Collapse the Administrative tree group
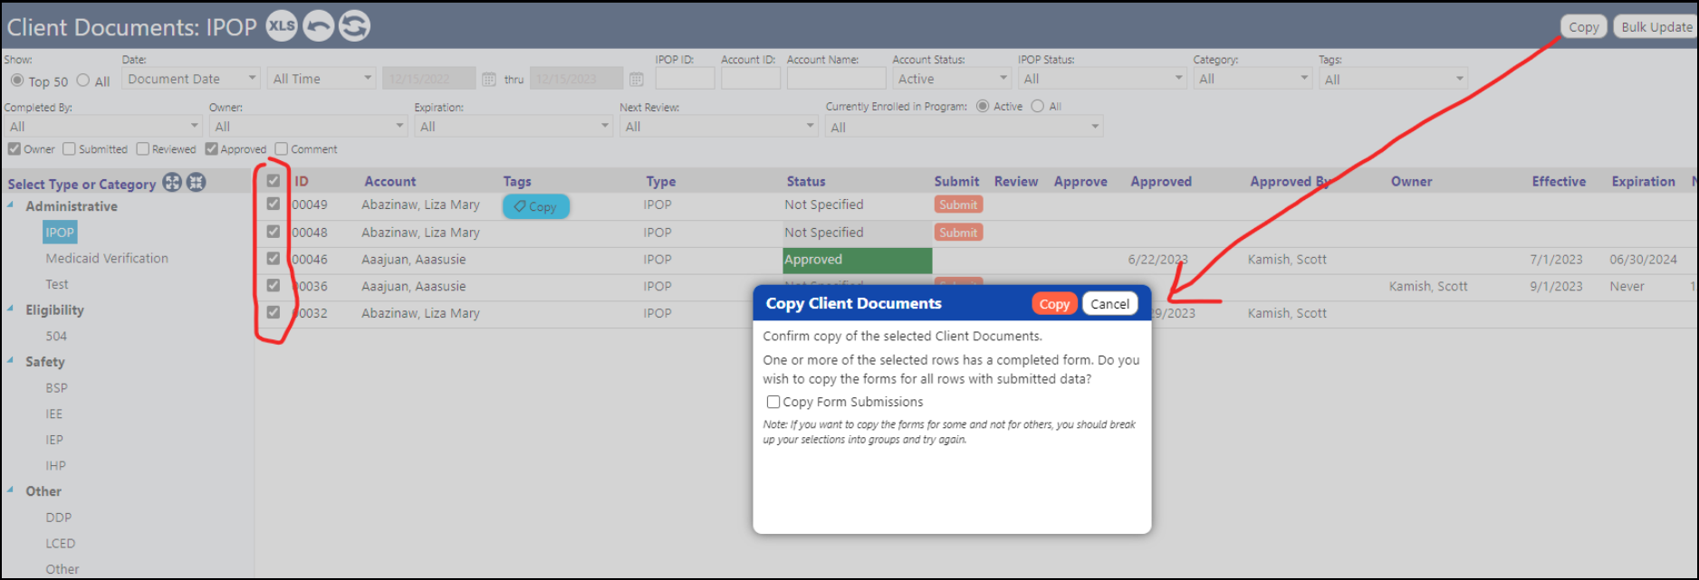 tap(11, 205)
